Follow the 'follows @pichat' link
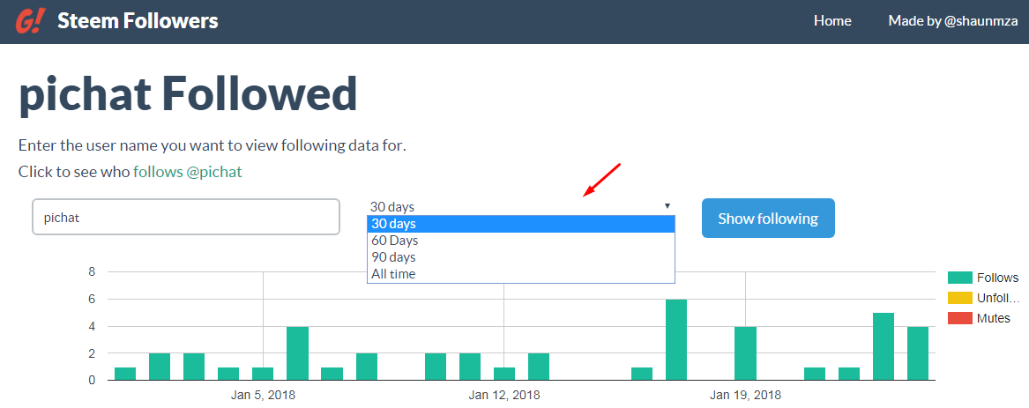The height and width of the screenshot is (408, 1029). pos(188,172)
